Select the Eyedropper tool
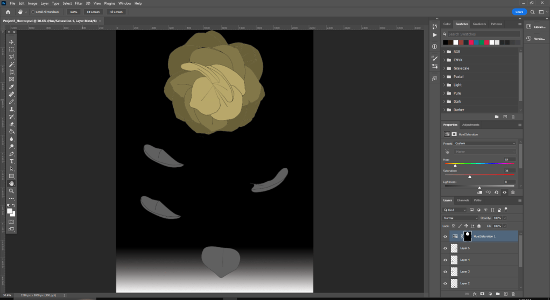 [12, 87]
